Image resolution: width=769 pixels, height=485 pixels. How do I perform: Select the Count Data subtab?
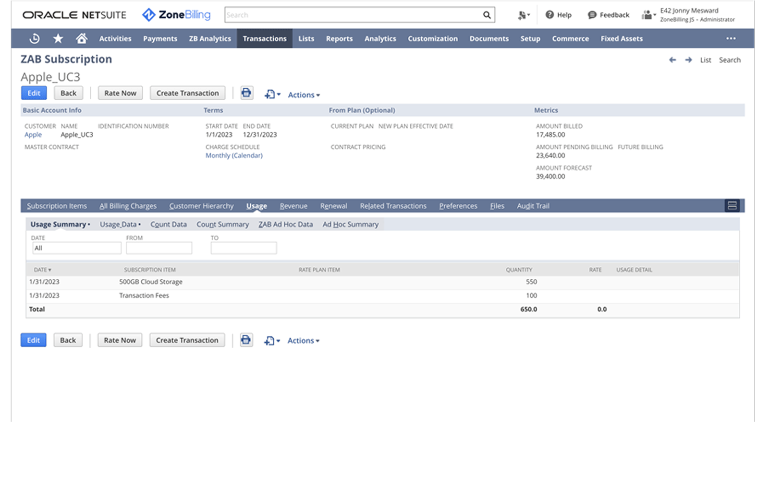[169, 224]
